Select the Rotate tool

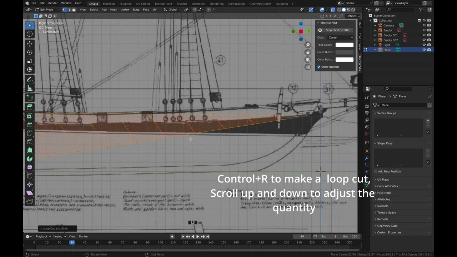point(30,52)
